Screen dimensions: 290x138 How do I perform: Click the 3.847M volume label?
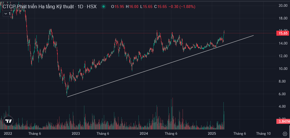point(283,121)
